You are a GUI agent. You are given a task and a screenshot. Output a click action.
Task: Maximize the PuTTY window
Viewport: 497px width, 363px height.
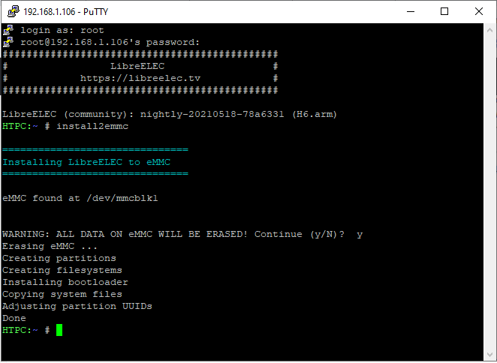pos(444,11)
